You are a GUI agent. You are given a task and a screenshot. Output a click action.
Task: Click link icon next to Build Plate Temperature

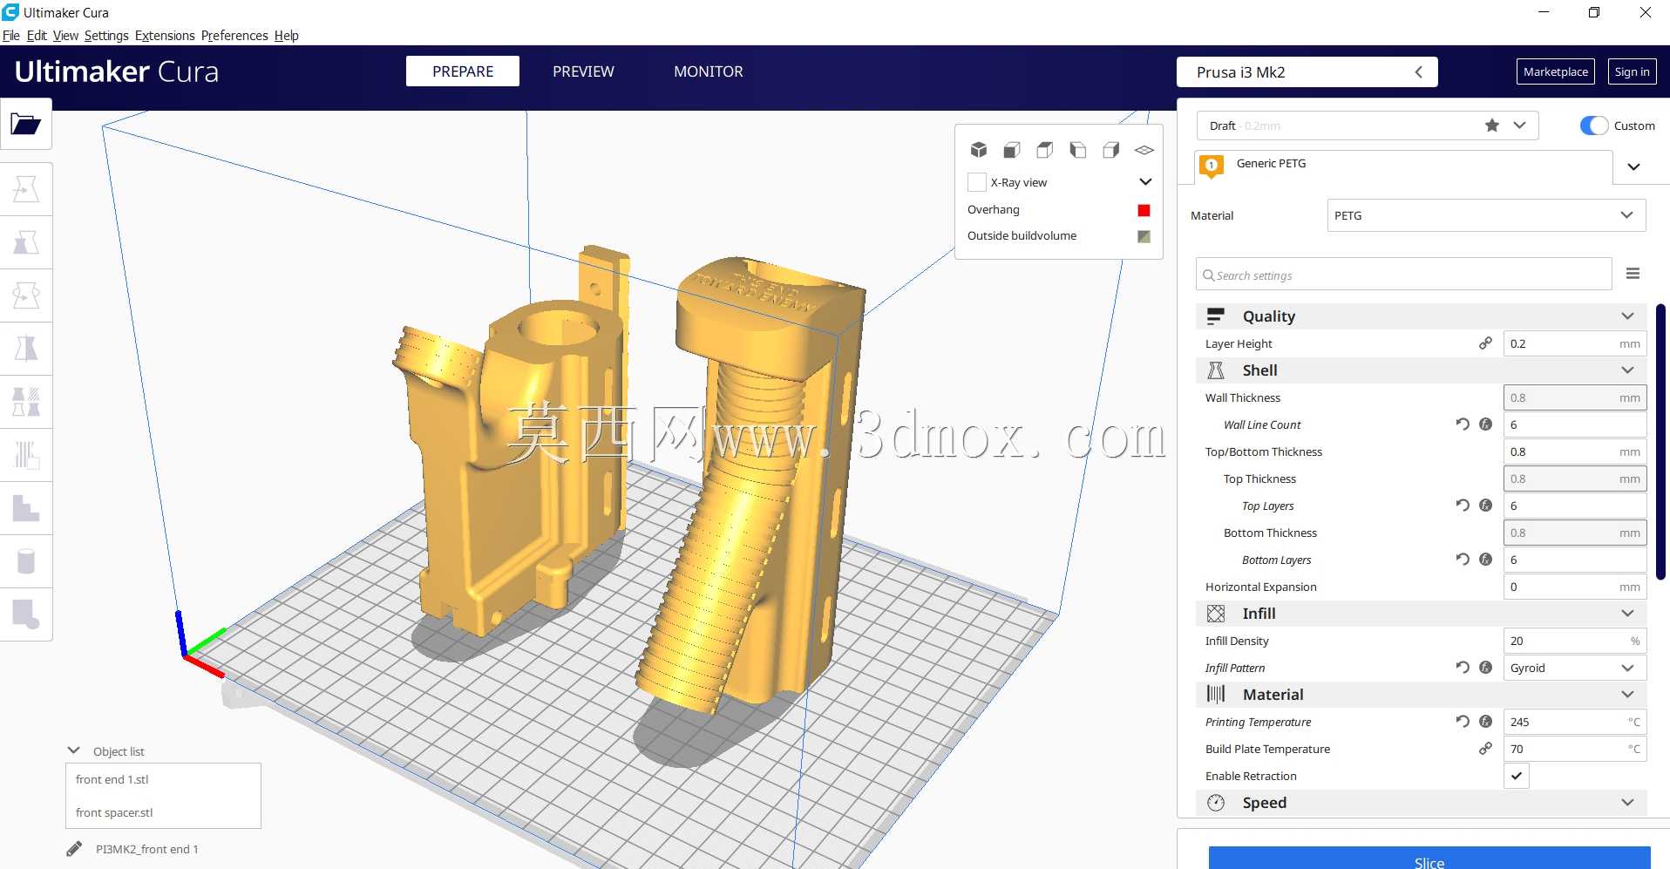1485,749
